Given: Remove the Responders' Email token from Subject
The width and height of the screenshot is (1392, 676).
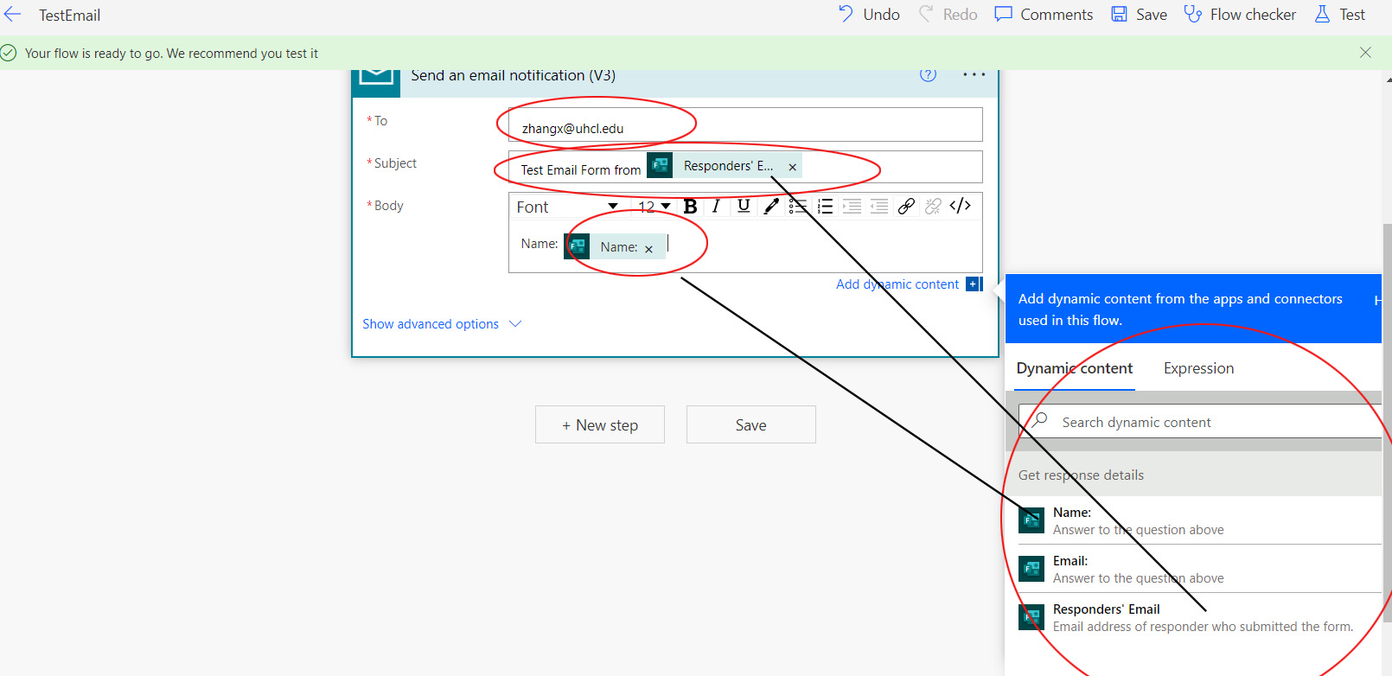Looking at the screenshot, I should coord(792,167).
